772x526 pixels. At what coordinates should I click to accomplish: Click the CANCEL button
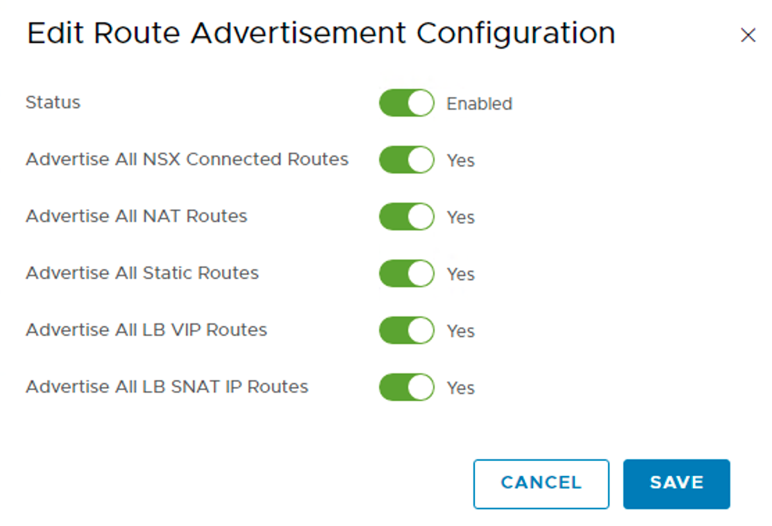pyautogui.click(x=541, y=484)
